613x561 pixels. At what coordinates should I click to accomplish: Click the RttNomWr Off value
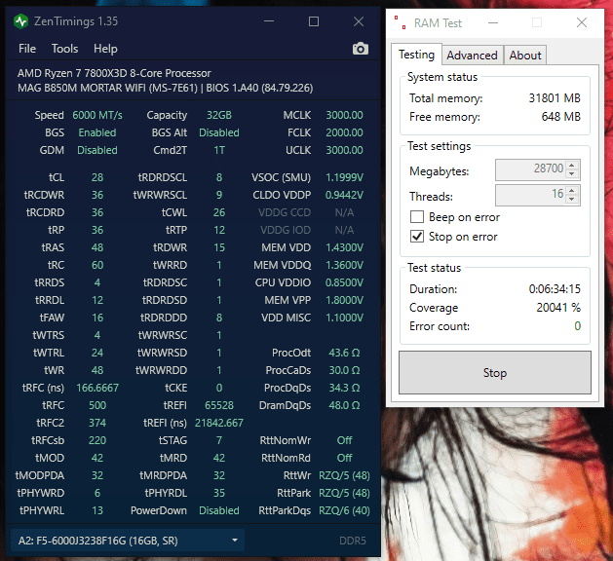click(344, 440)
